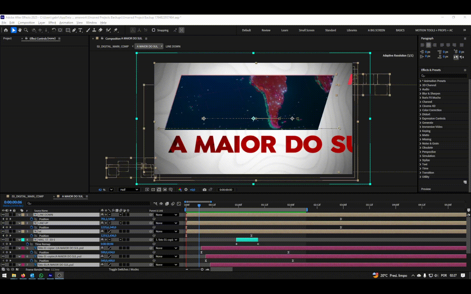Viewport: 471px width, 294px height.
Task: Open the Animation menu
Action: tap(66, 23)
